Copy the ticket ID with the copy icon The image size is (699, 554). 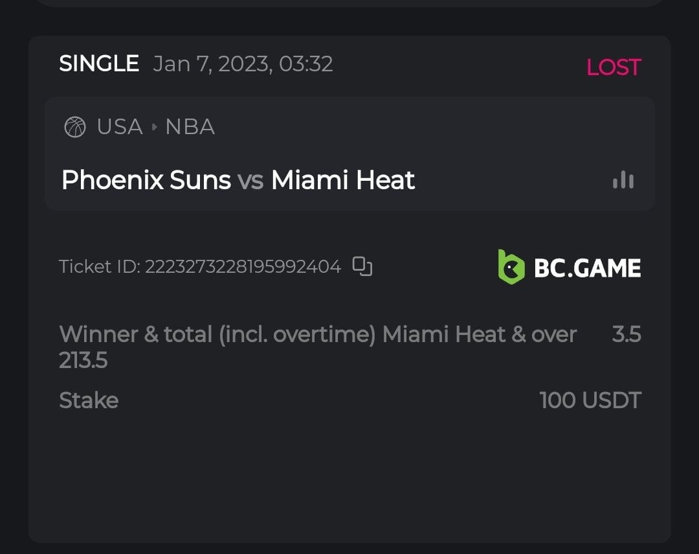click(362, 266)
